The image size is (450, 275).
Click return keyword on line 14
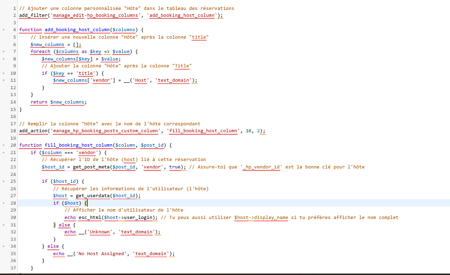39,102
